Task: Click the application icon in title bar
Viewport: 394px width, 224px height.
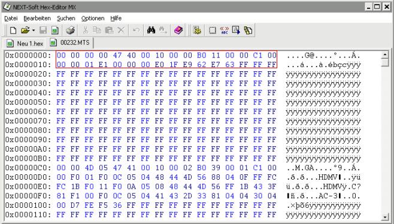Action: pos(7,7)
